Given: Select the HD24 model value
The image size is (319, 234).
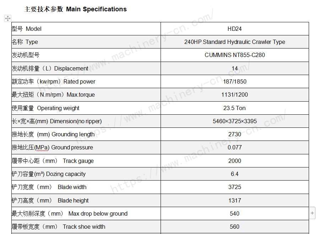Looking at the screenshot, I should (x=234, y=29).
